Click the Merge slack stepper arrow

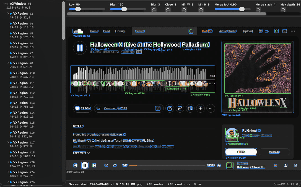(x=258, y=9)
